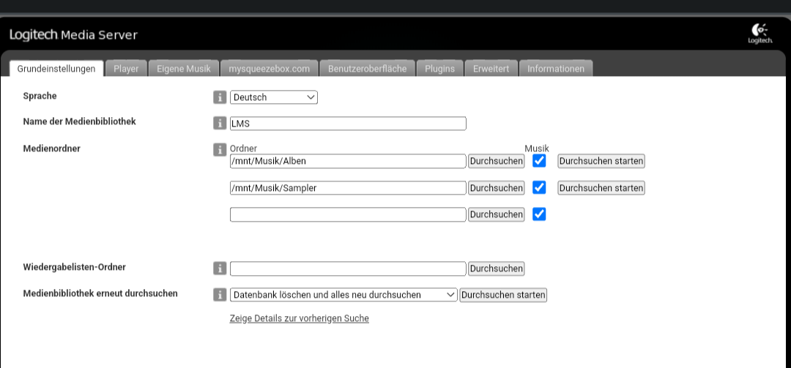Open the mysqueezebox.com tab
The image size is (791, 368).
coord(269,69)
